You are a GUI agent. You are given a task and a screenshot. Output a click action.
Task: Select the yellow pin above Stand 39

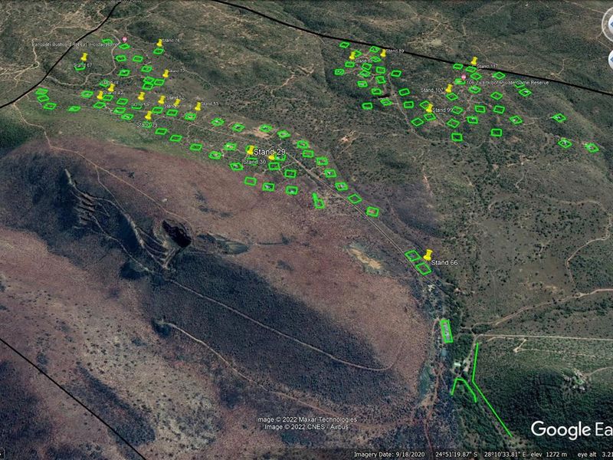149,116
